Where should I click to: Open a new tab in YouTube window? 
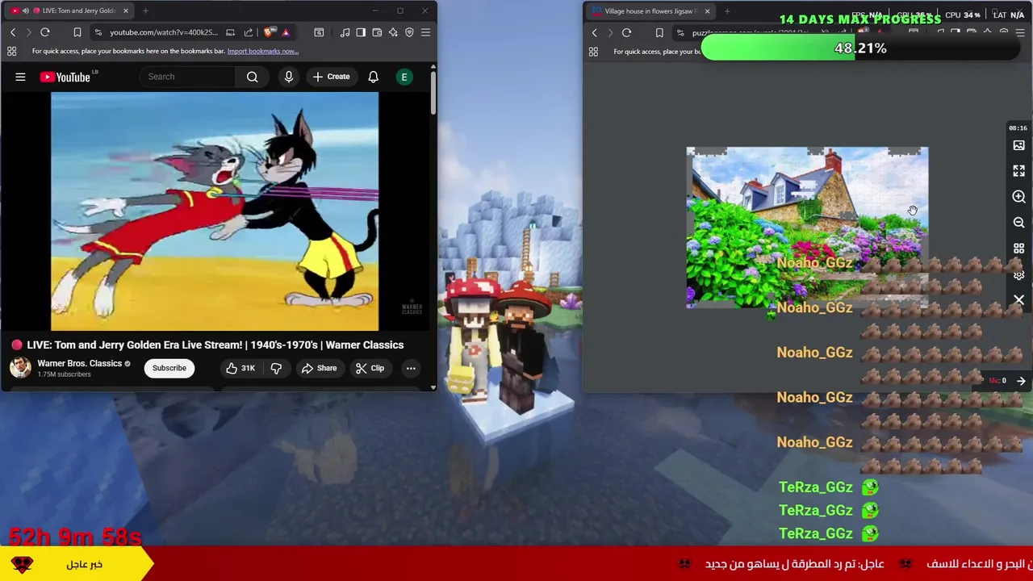(x=145, y=10)
